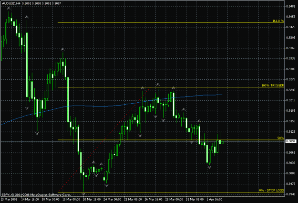The height and width of the screenshot is (203, 298).
Task: Click price axis value 0.9215
Action: point(291,100)
